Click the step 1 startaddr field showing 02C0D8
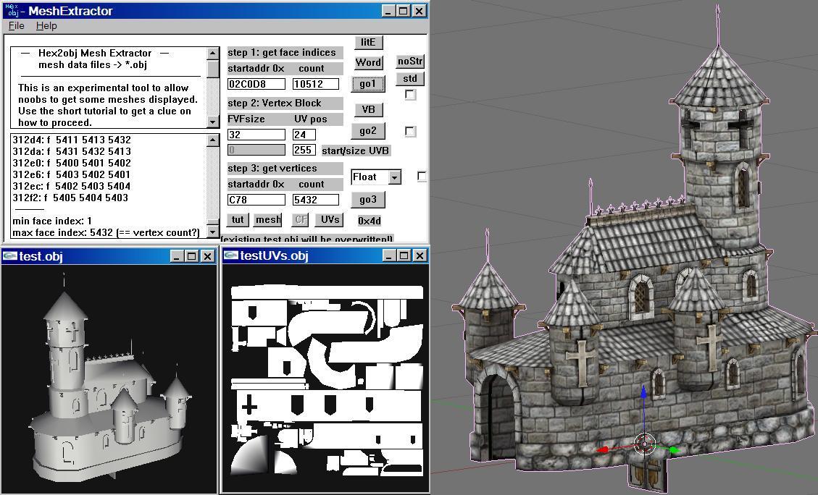Viewport: 818px width, 495px height. 256,84
